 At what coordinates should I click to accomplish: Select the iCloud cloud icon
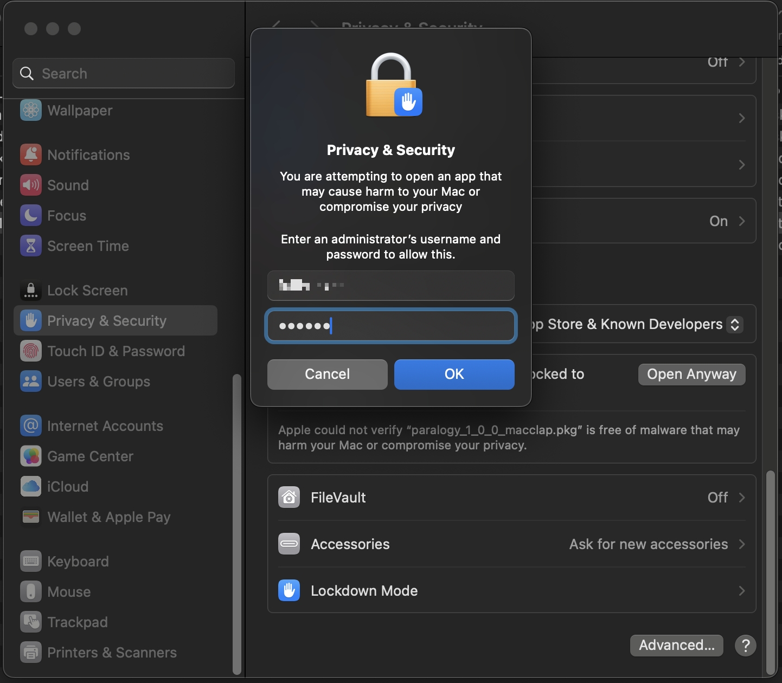tap(31, 487)
